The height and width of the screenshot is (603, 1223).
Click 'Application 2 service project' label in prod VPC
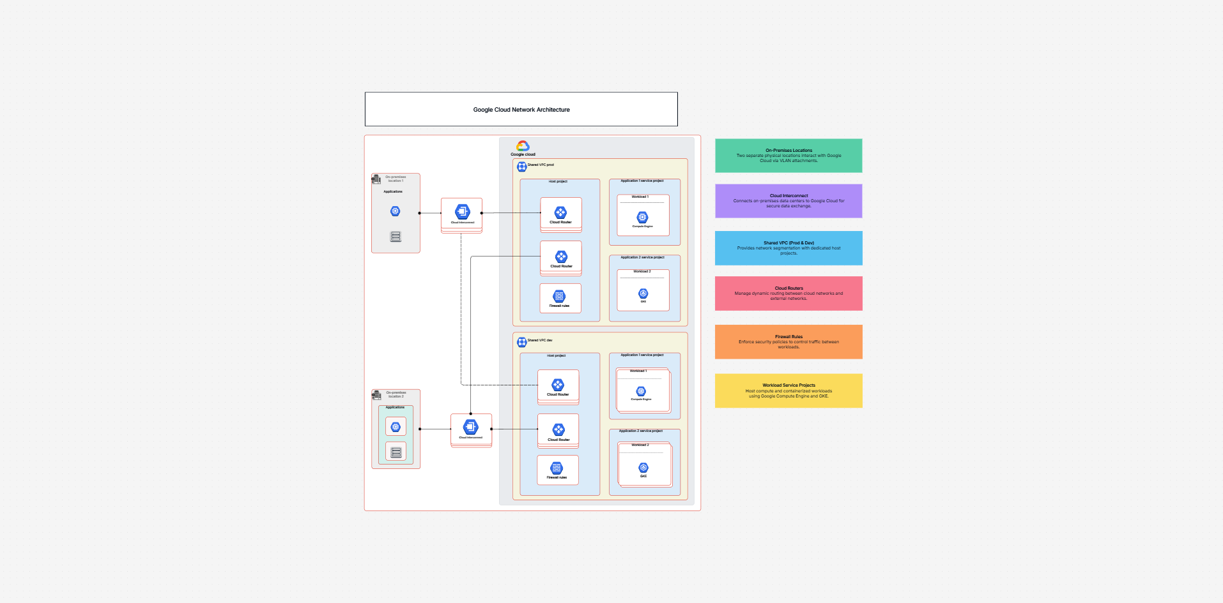[642, 257]
